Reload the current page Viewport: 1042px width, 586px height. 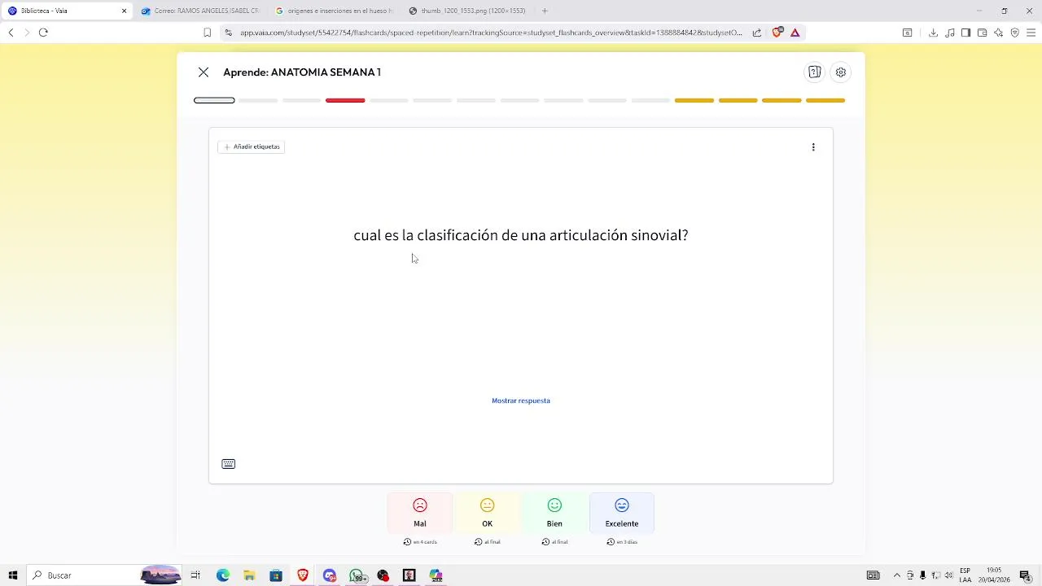pyautogui.click(x=43, y=33)
